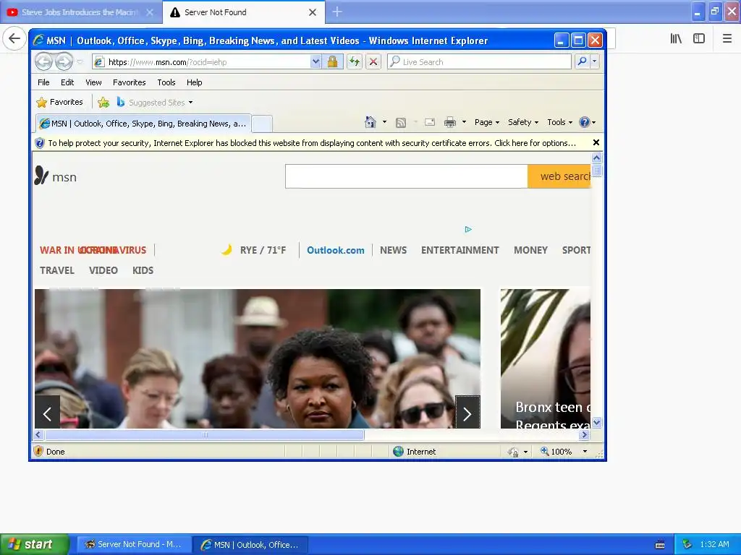Click the security information bar message
The width and height of the screenshot is (741, 555).
click(x=312, y=143)
